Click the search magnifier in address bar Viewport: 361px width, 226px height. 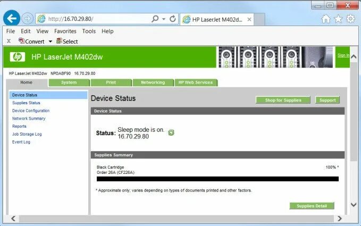click(155, 19)
